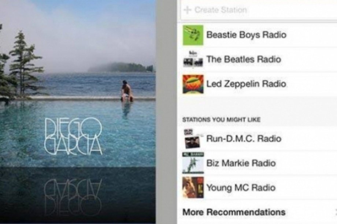337x224 pixels.
Task: Open the Biz Markie Radio station name
Action: tap(241, 163)
